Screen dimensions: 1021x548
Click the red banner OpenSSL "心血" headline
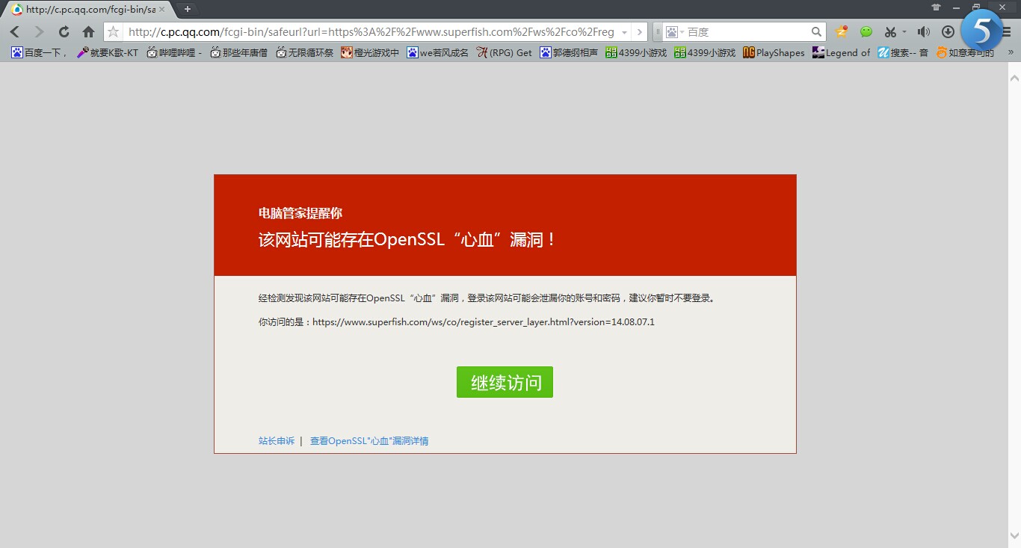coord(407,240)
